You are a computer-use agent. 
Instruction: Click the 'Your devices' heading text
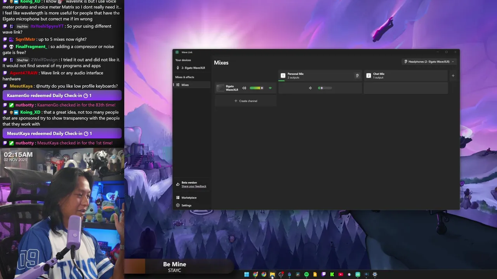(x=183, y=60)
